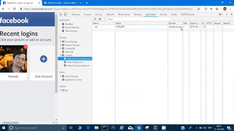Screen dimensions: 234x131
Task: Click the Add Account card label
Action: click(x=44, y=76)
